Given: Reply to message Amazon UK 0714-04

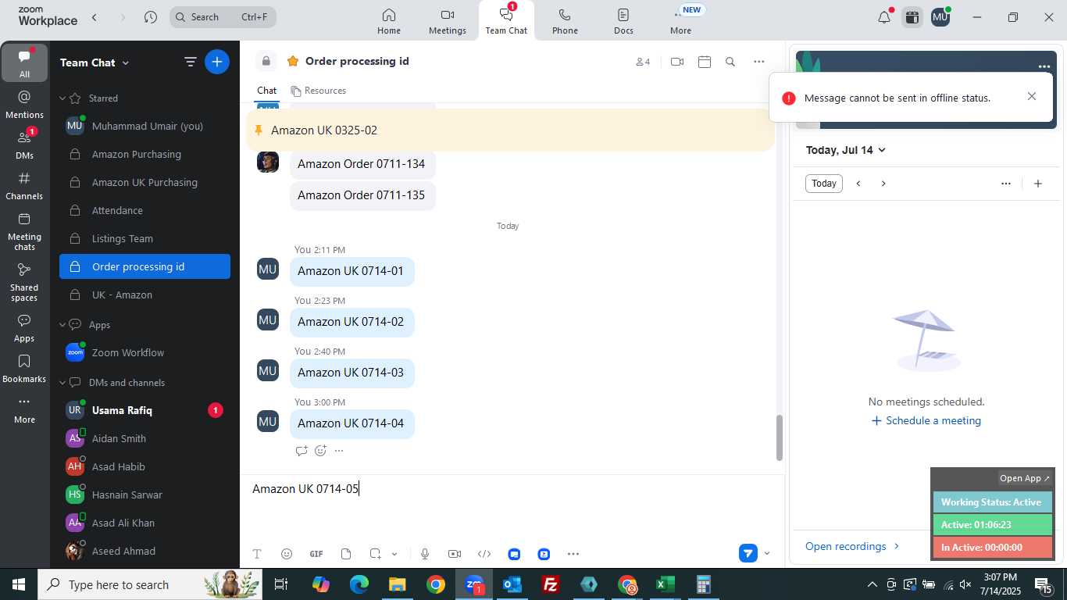Looking at the screenshot, I should point(302,451).
